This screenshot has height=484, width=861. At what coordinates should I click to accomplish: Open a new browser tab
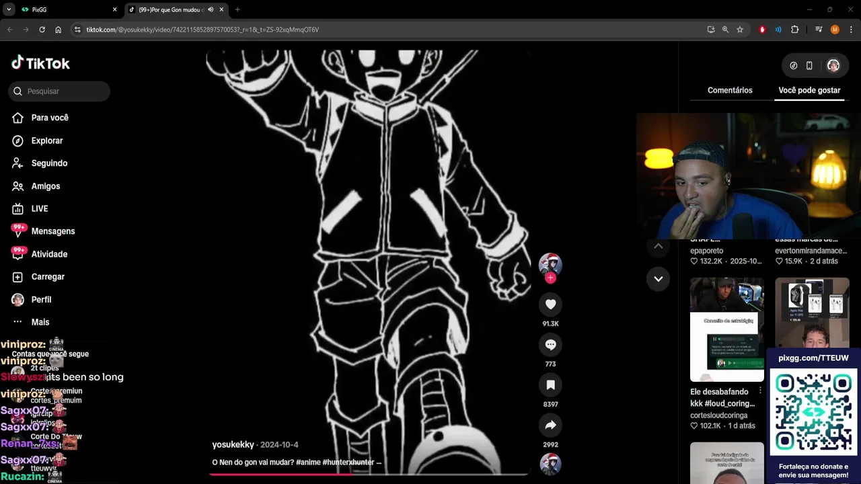pos(237,9)
